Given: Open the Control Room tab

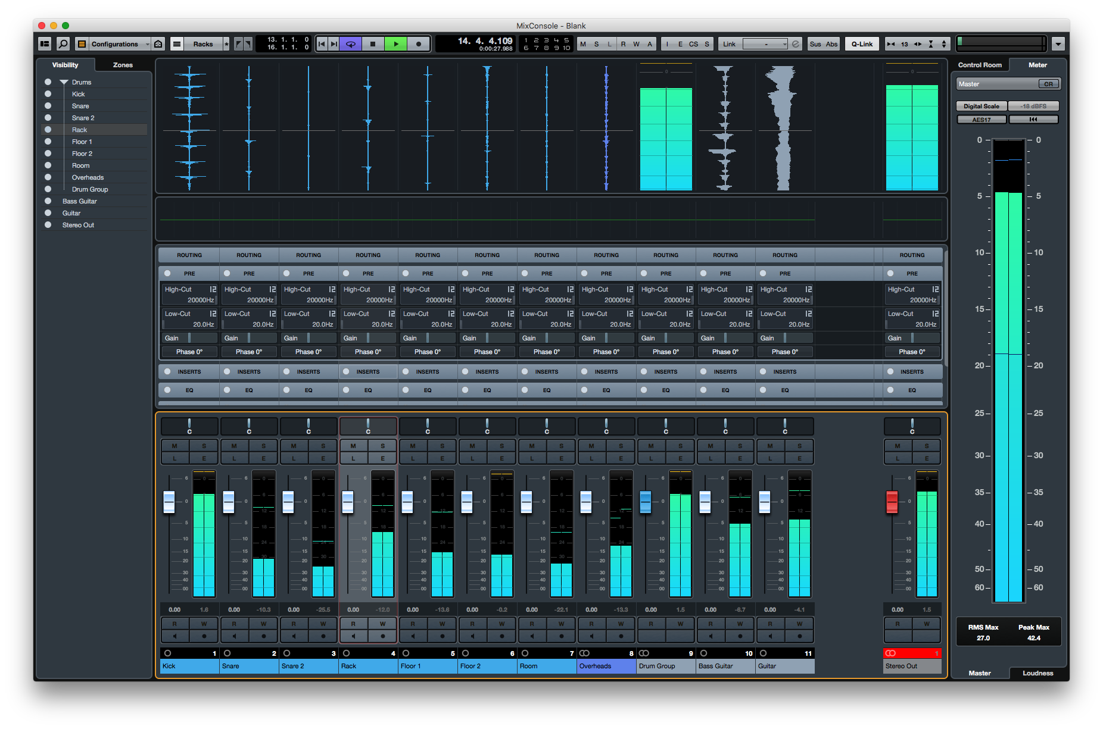Looking at the screenshot, I should point(980,65).
